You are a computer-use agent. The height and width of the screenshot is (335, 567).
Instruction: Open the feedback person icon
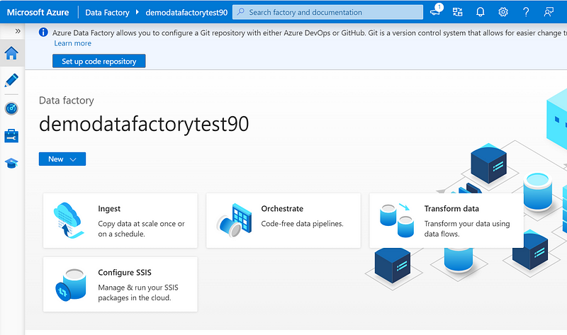(x=549, y=12)
